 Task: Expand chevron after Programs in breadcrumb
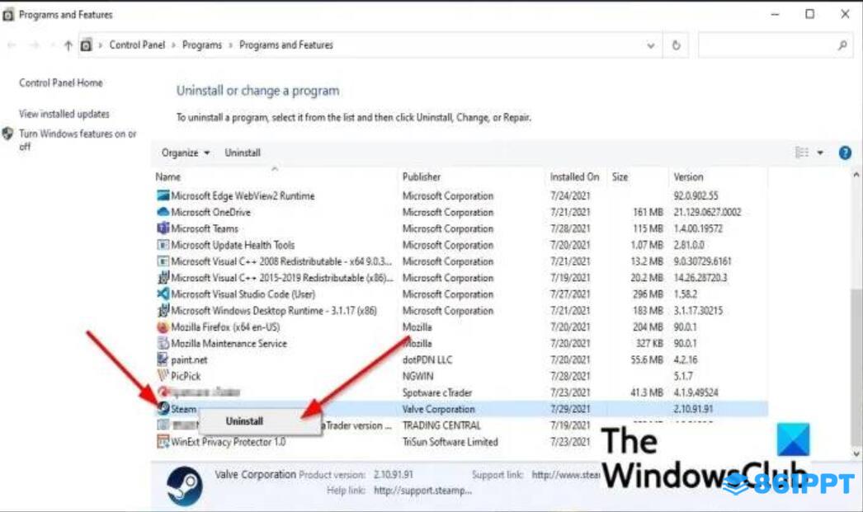point(231,45)
